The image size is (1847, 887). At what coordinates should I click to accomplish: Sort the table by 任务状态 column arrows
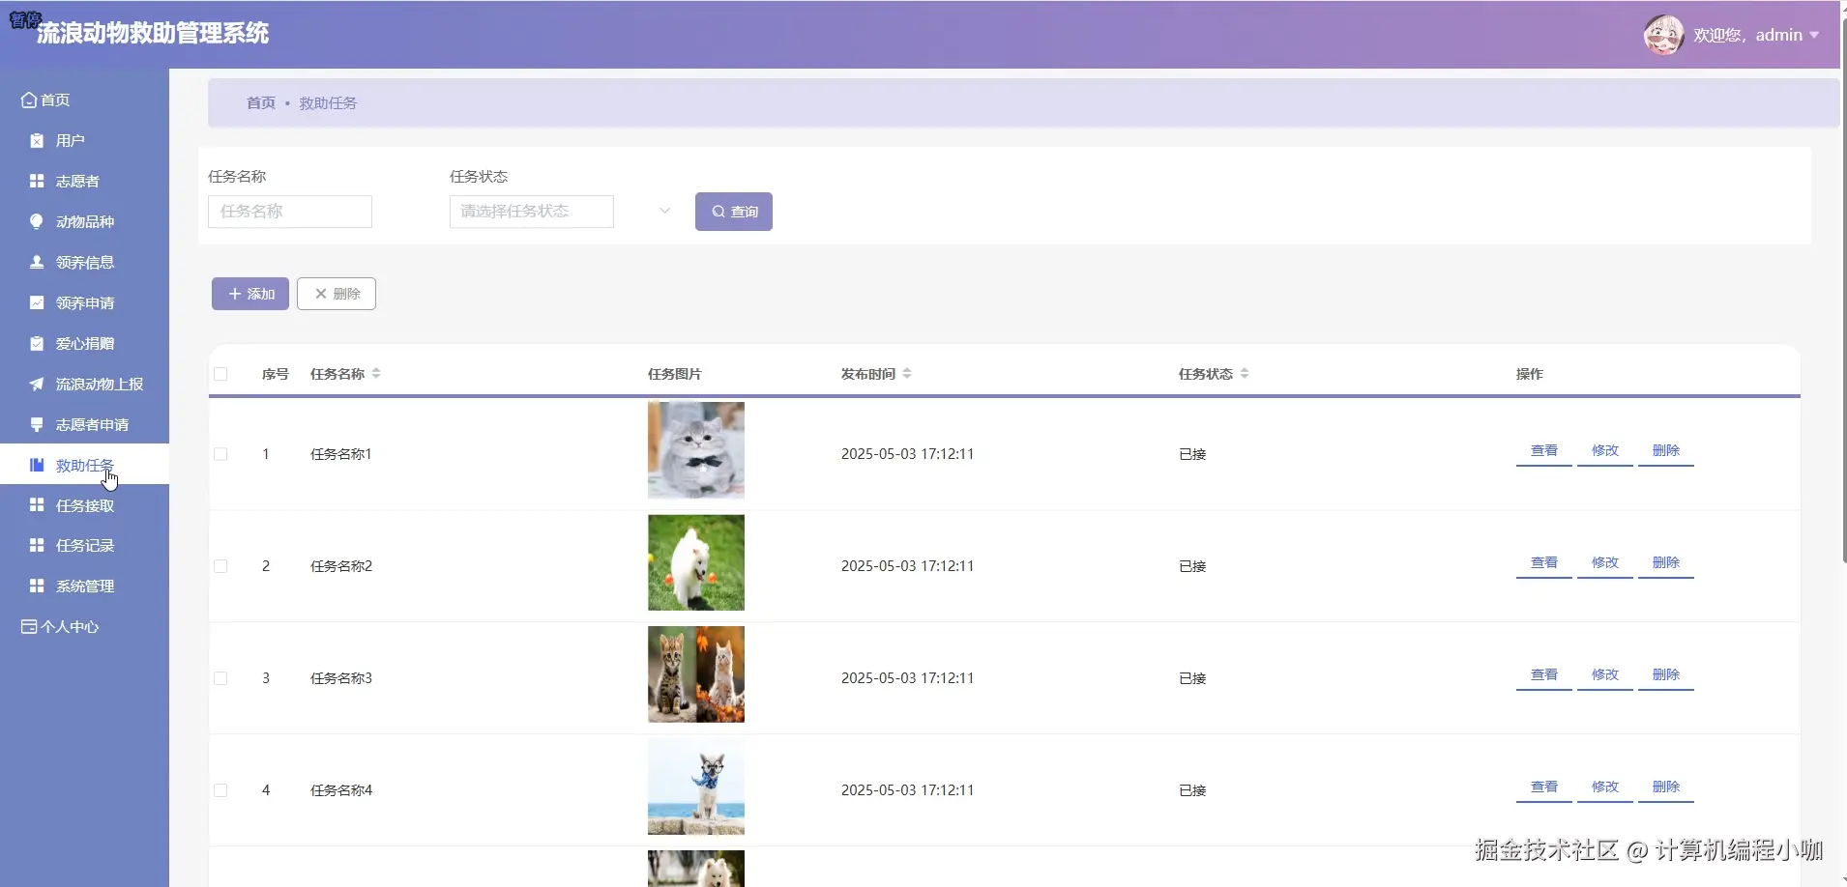(1245, 374)
